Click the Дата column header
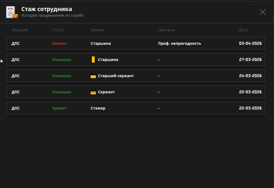Screen dimensions: 274x188 243,30
